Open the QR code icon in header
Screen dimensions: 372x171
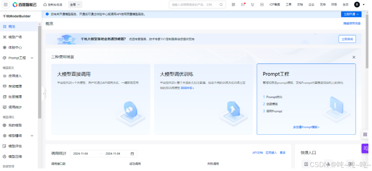pyautogui.click(x=233, y=5)
